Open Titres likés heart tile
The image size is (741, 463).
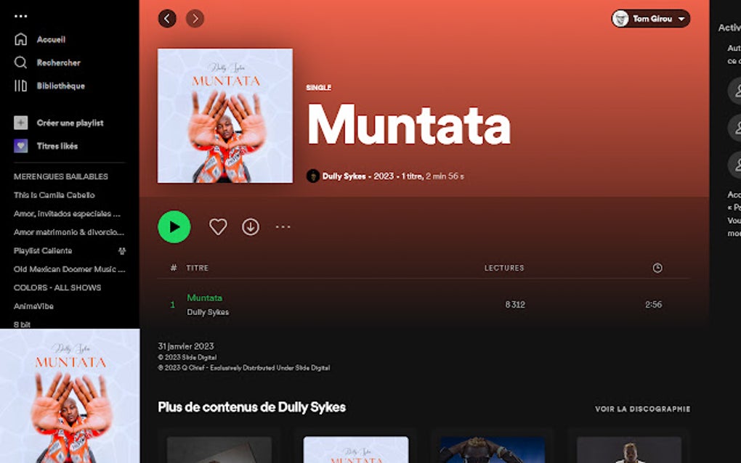(x=20, y=146)
